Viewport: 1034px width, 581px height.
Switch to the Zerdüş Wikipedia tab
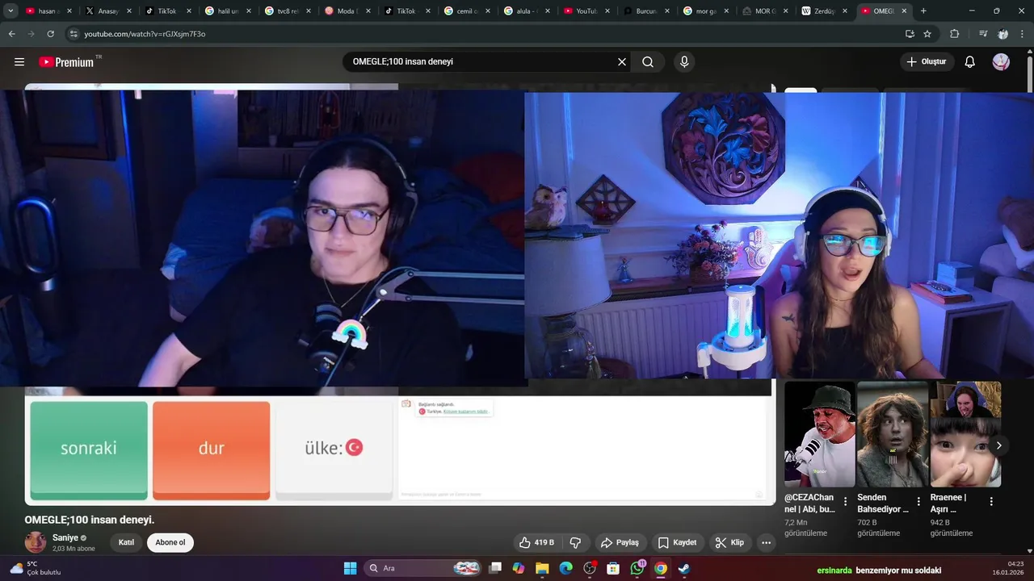click(823, 11)
